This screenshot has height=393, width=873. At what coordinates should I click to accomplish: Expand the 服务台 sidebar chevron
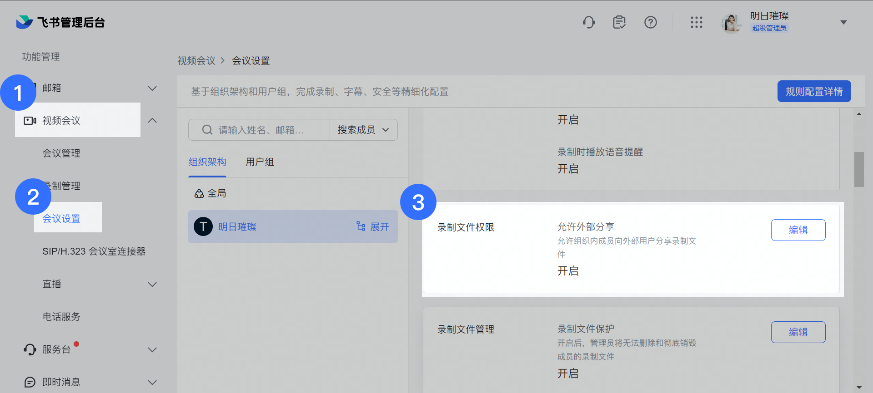[x=152, y=349]
